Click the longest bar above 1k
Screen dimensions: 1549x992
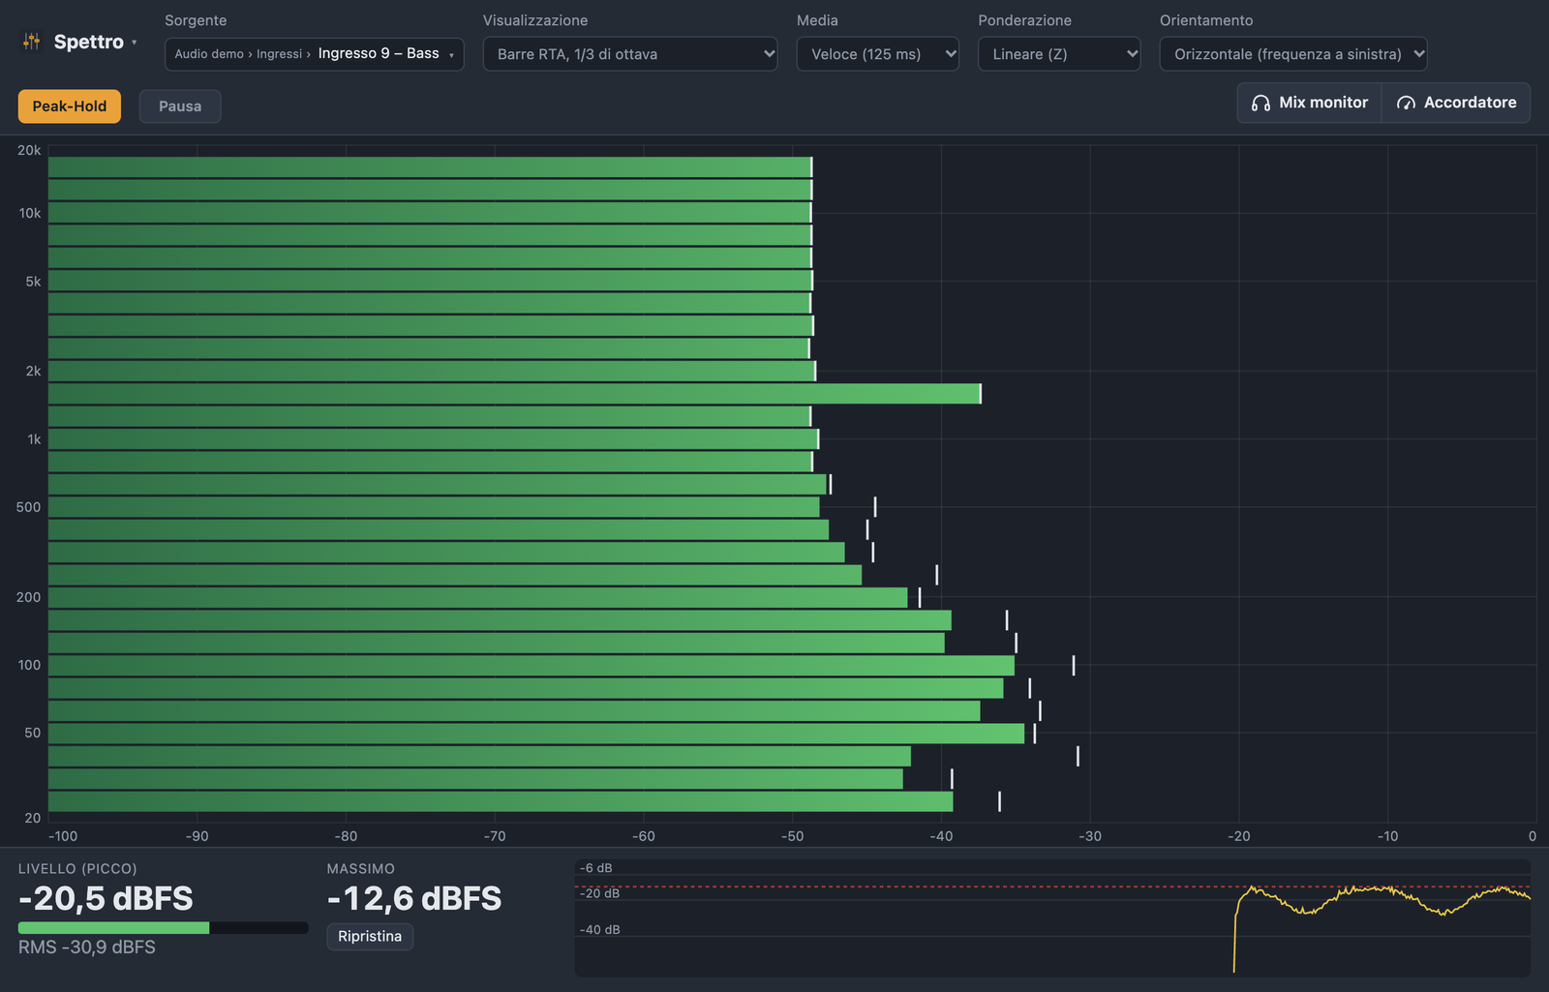pyautogui.click(x=514, y=394)
